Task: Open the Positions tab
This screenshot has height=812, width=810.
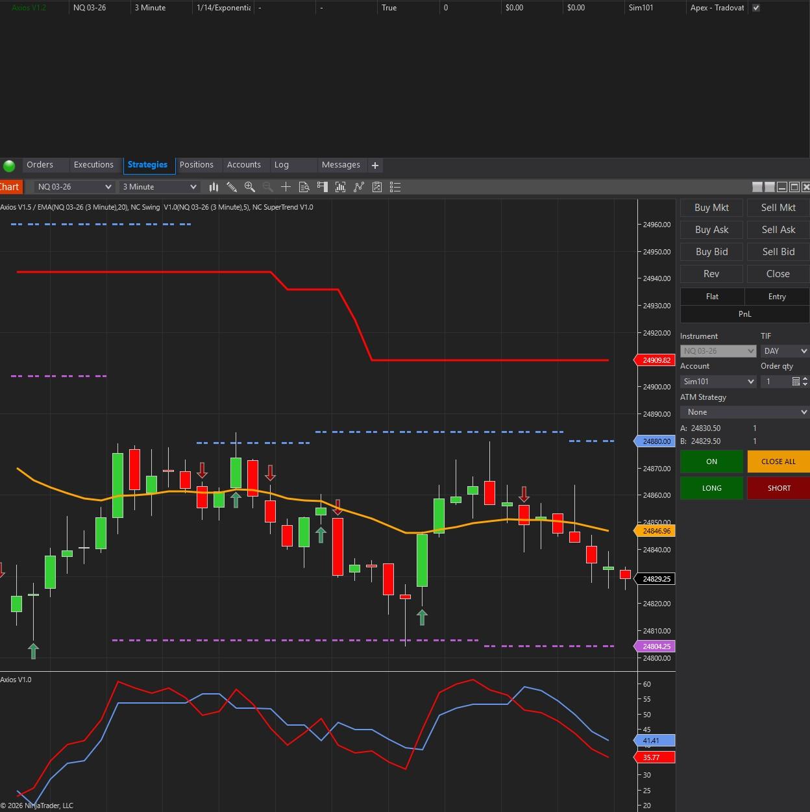Action: [196, 165]
